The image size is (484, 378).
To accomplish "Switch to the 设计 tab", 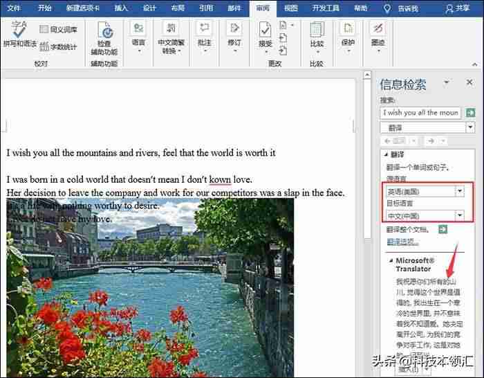I will (x=149, y=8).
